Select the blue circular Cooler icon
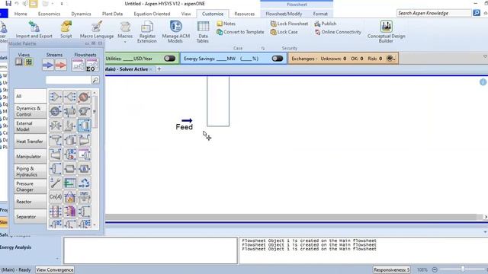488x274 pixels. coord(56,111)
